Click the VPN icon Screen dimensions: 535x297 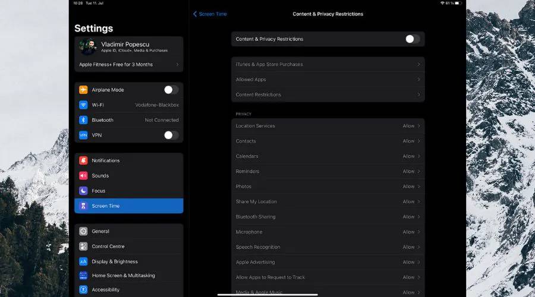pyautogui.click(x=83, y=135)
